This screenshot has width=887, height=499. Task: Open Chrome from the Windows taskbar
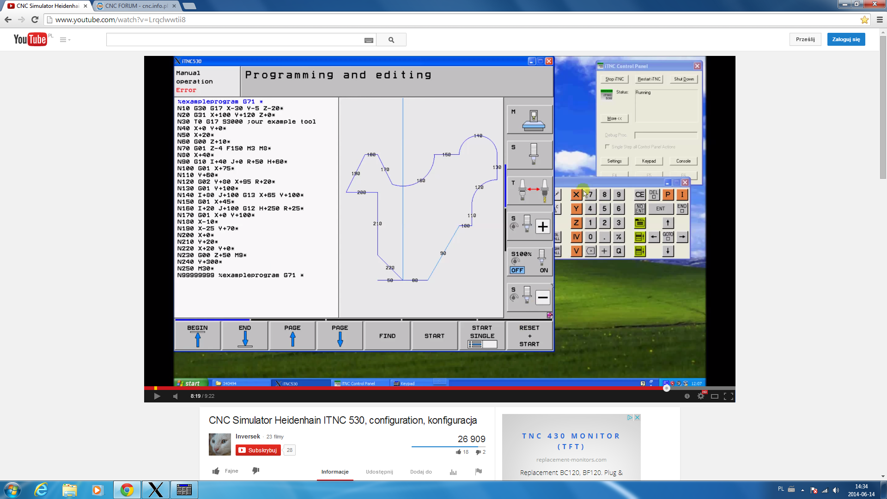[x=127, y=490]
